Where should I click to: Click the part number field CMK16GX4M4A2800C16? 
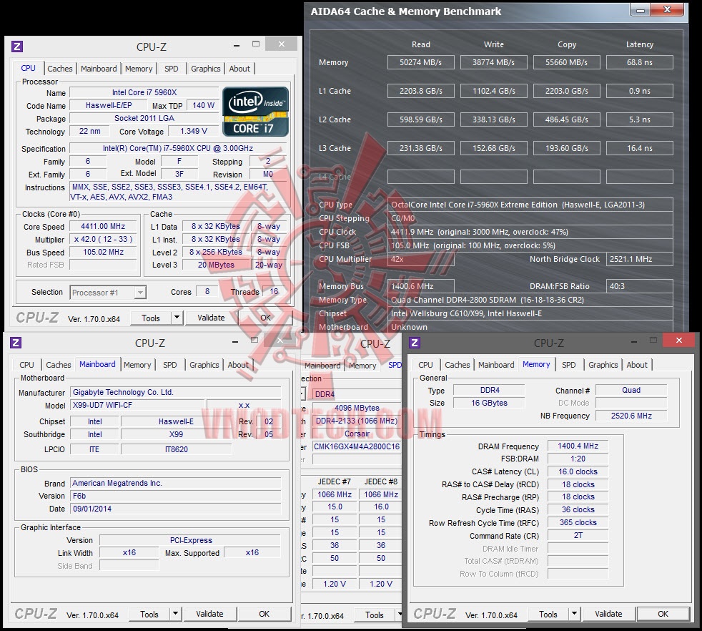[x=357, y=446]
